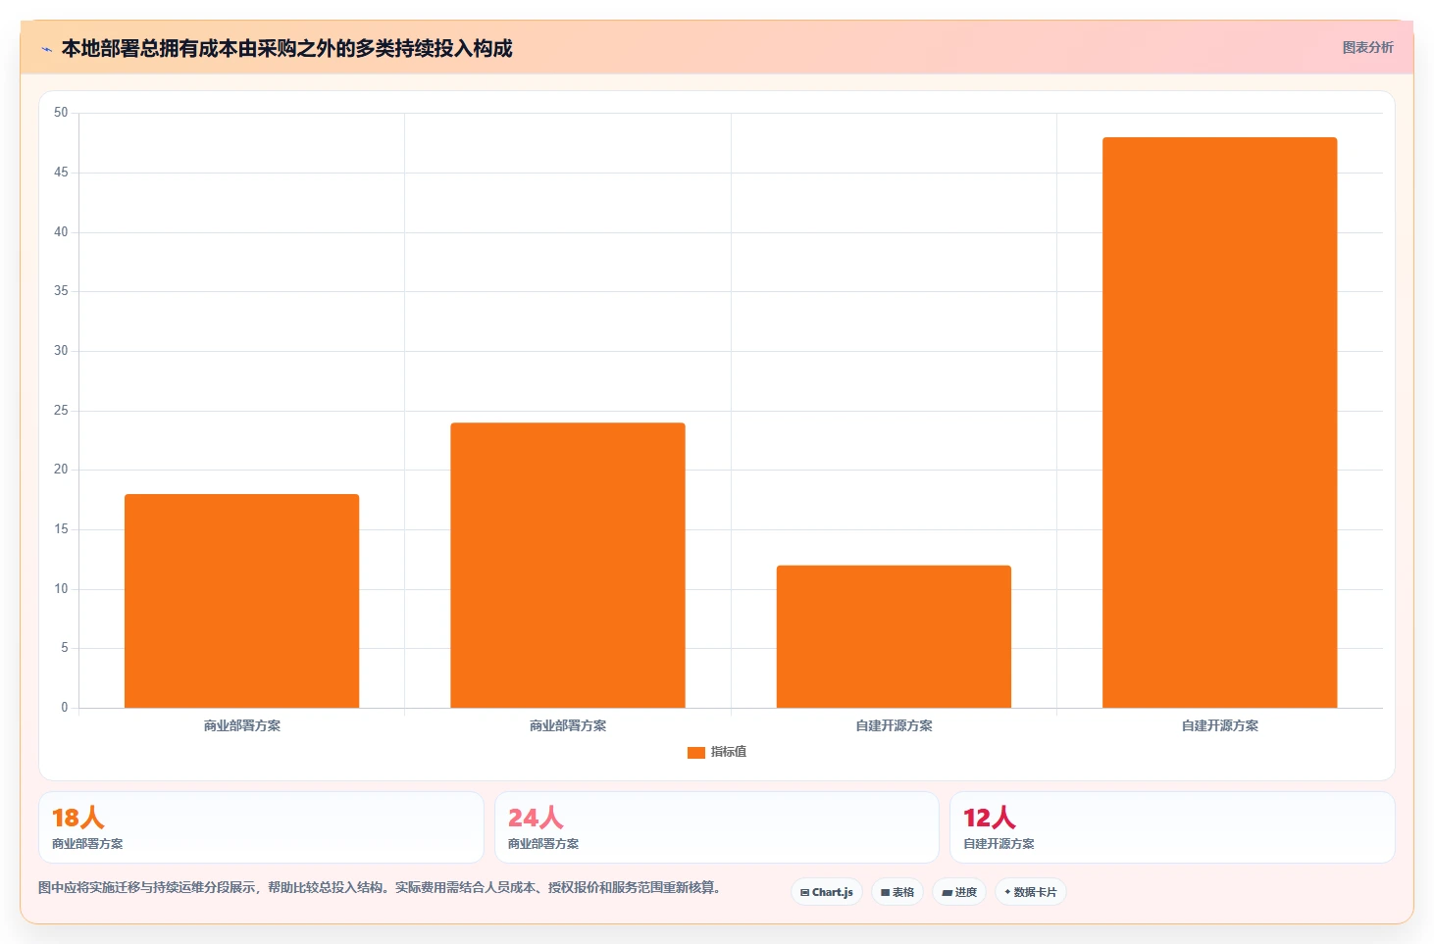Click 商业部署方案 caption under 24人 card

click(x=543, y=844)
